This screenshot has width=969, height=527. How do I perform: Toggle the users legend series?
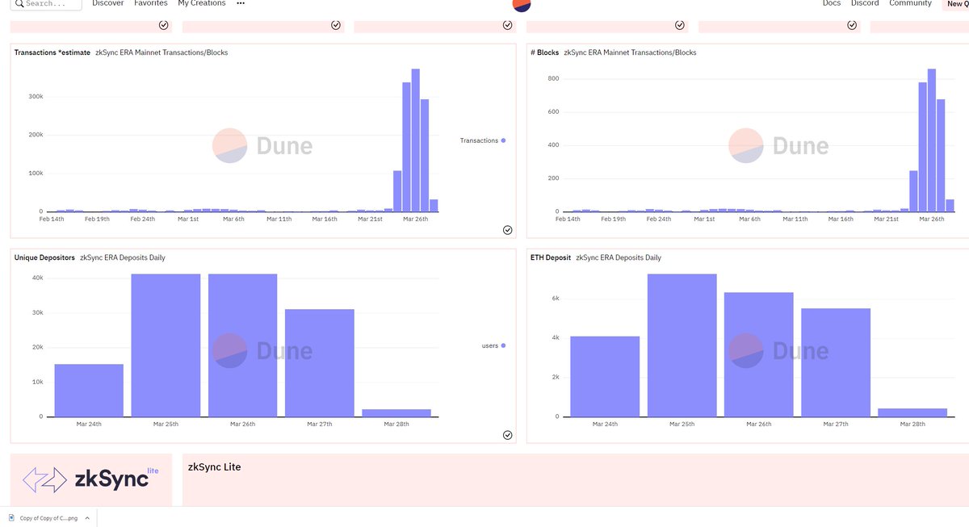[493, 345]
